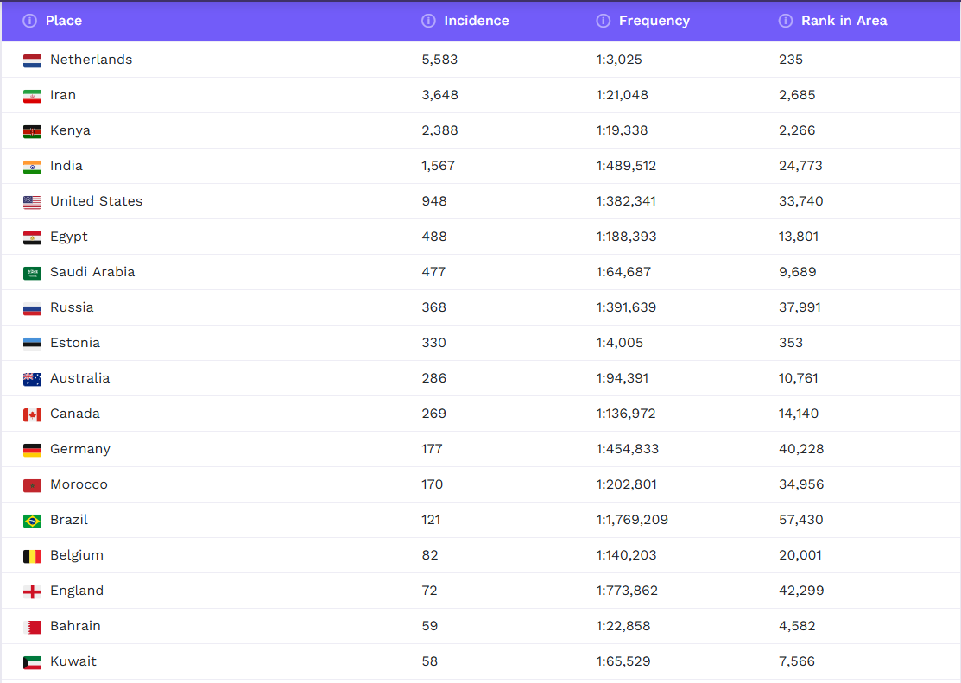
Task: Click the Brazil flag icon
Action: [32, 521]
